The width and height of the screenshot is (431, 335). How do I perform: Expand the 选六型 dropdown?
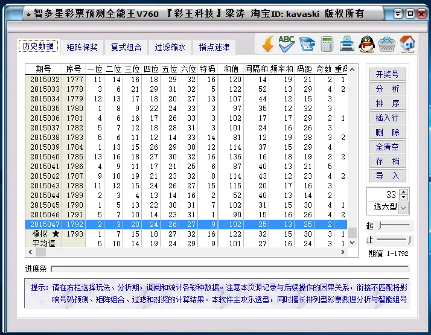point(403,208)
